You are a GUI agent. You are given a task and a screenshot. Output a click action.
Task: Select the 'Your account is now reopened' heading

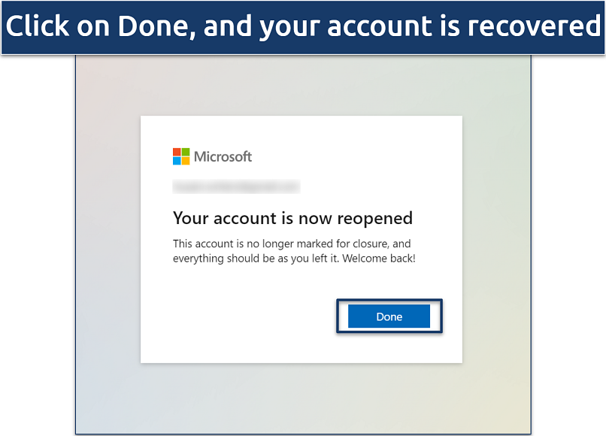tap(292, 218)
